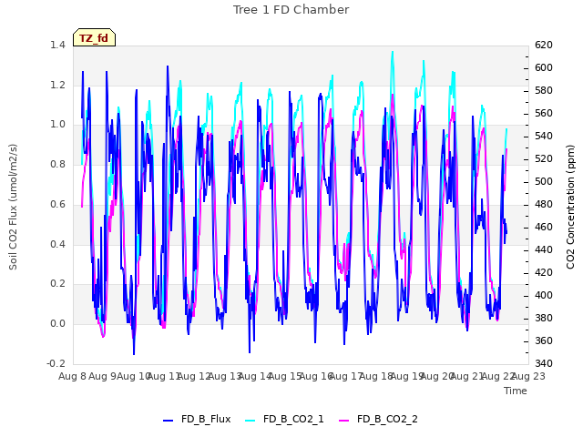583x437 pixels.
Task: Click the 1.4 left axis value
Action: pos(57,45)
